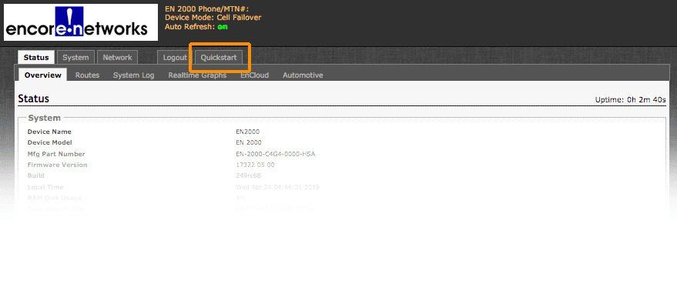Click the 'EN 2000' device model value
The width and height of the screenshot is (677, 304).
[248, 142]
